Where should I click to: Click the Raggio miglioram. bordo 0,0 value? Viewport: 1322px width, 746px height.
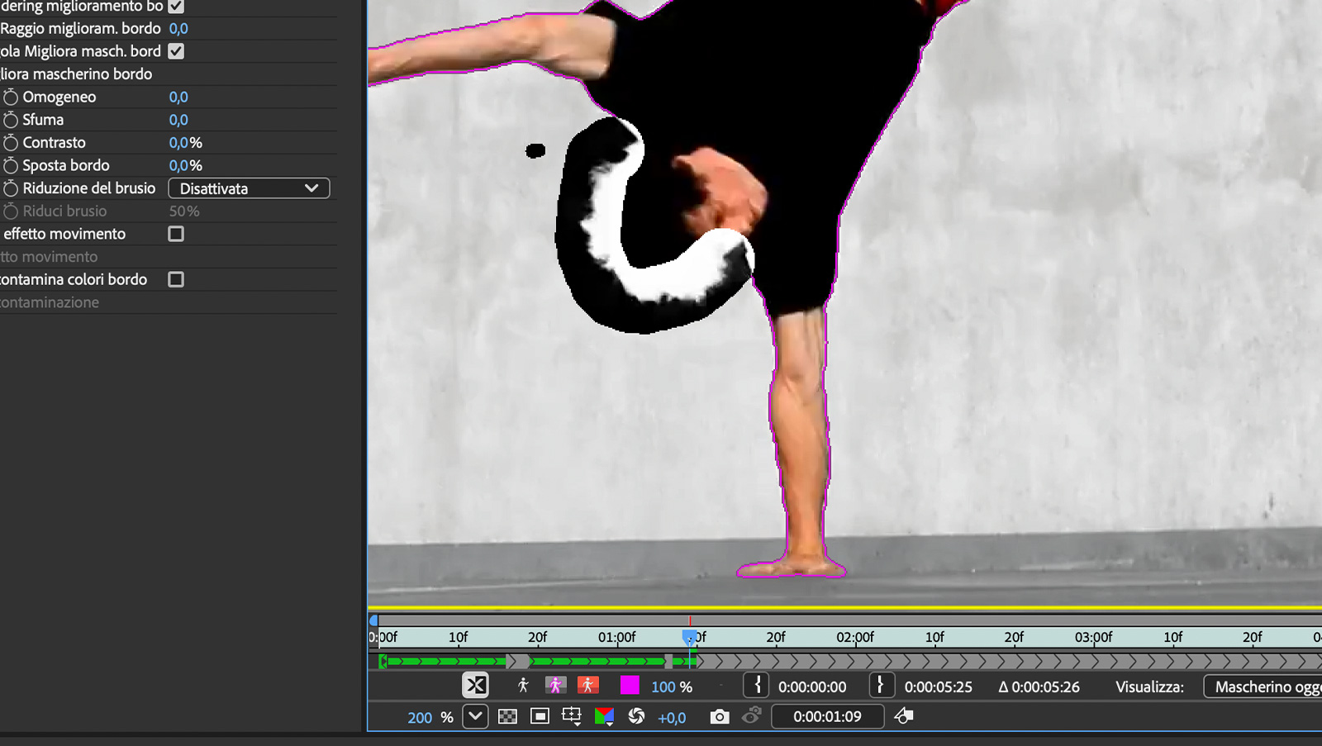click(x=178, y=28)
